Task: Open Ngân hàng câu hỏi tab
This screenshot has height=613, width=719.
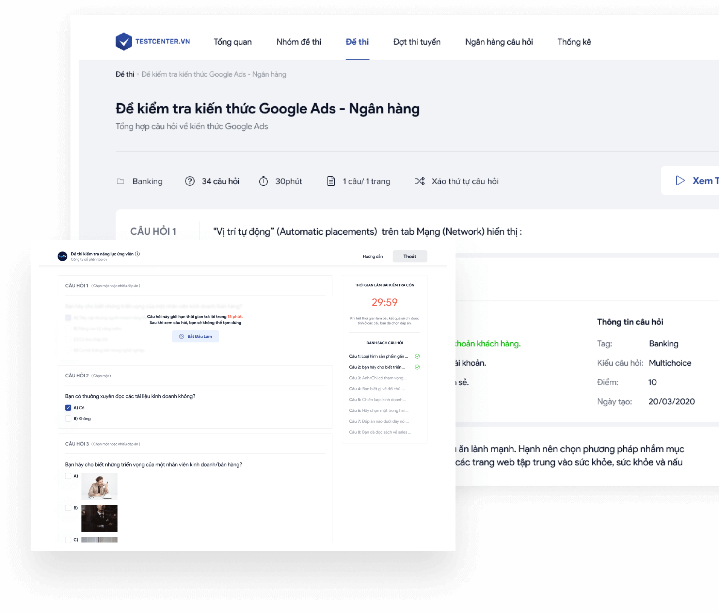Action: tap(499, 42)
